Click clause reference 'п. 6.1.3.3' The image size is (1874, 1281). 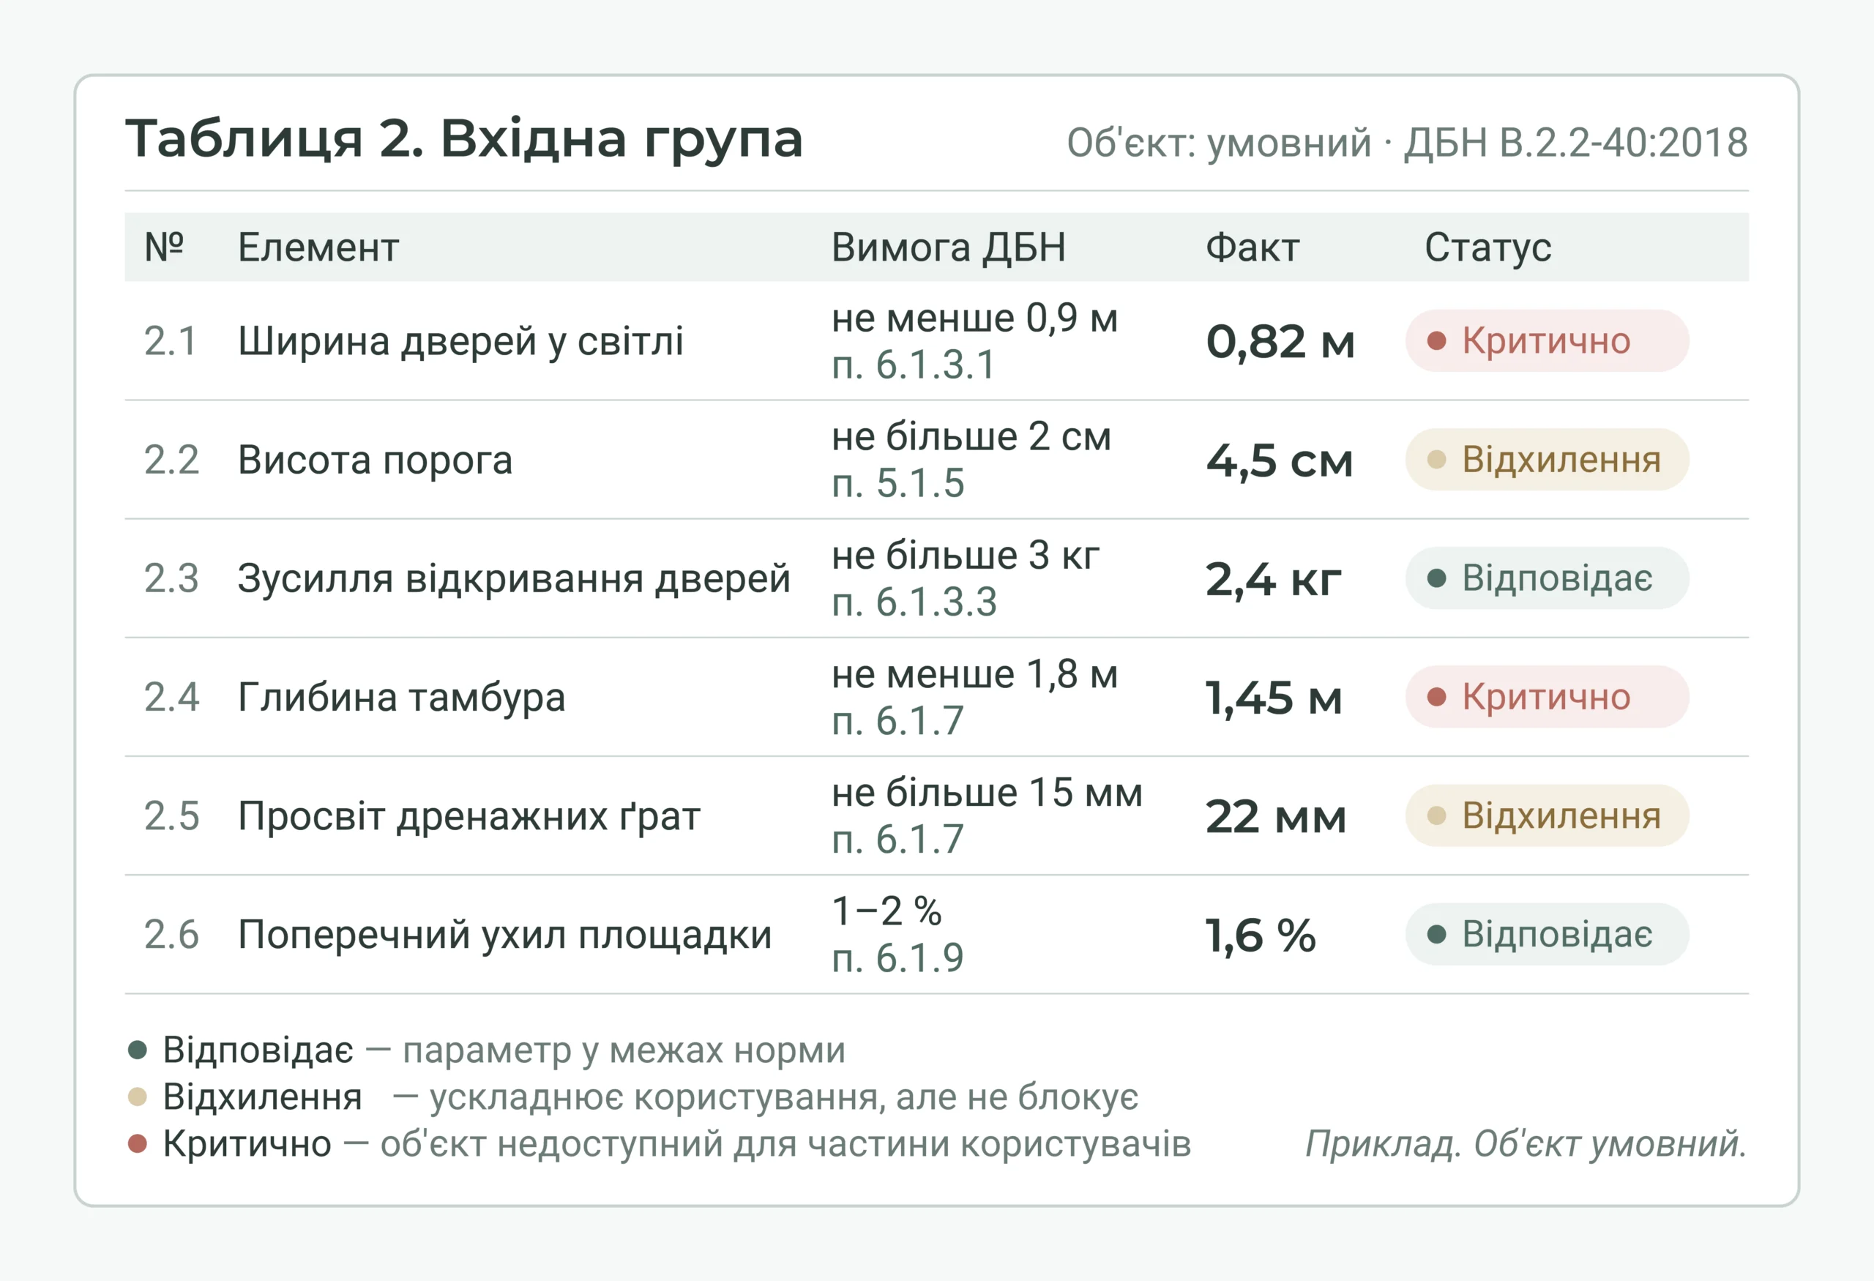(914, 602)
